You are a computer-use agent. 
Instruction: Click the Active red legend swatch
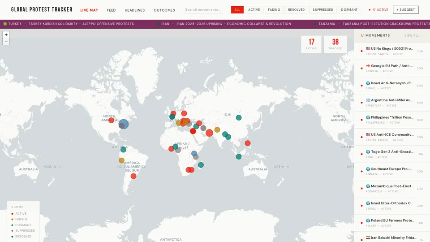click(x=13, y=214)
